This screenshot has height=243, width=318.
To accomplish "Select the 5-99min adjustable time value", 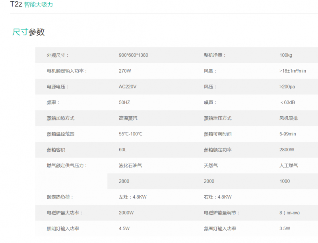I will [287, 134].
